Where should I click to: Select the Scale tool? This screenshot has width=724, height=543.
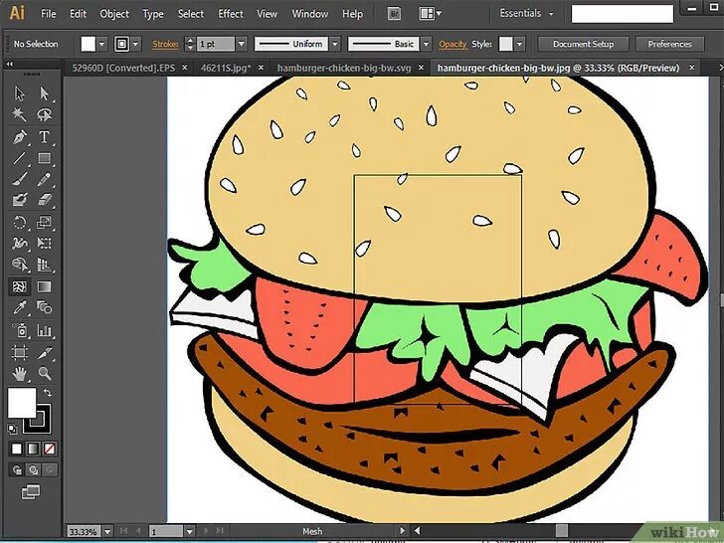pyautogui.click(x=45, y=223)
